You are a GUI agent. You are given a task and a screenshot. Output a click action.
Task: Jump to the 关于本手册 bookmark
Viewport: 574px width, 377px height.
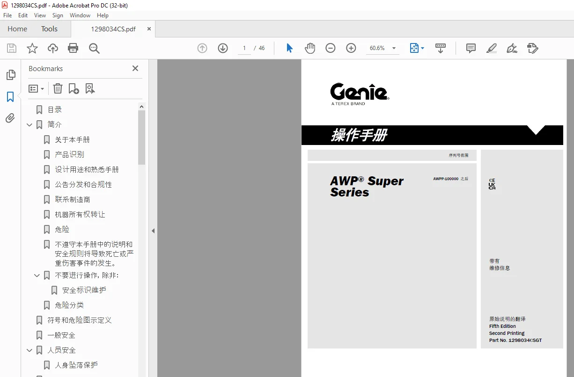(x=72, y=140)
